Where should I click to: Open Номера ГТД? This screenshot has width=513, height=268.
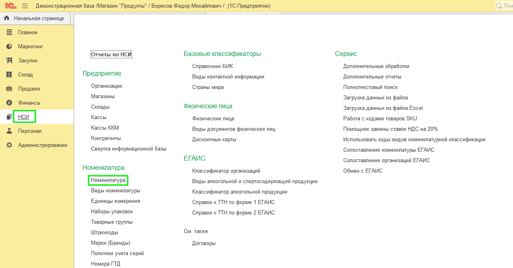[x=106, y=264]
